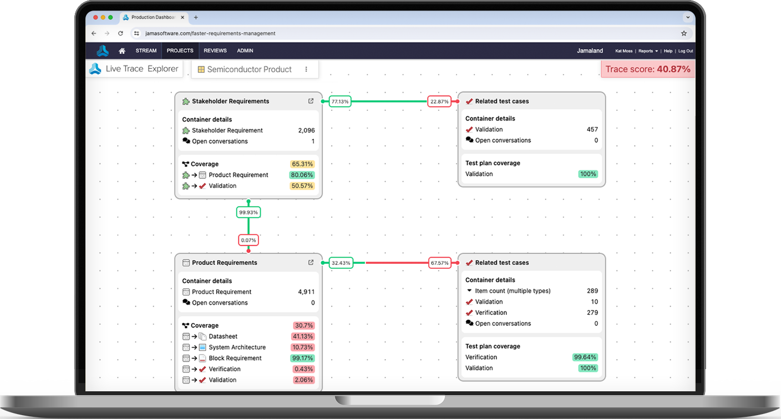This screenshot has height=419, width=781.
Task: Click Log Out in the top bar
Action: [686, 50]
